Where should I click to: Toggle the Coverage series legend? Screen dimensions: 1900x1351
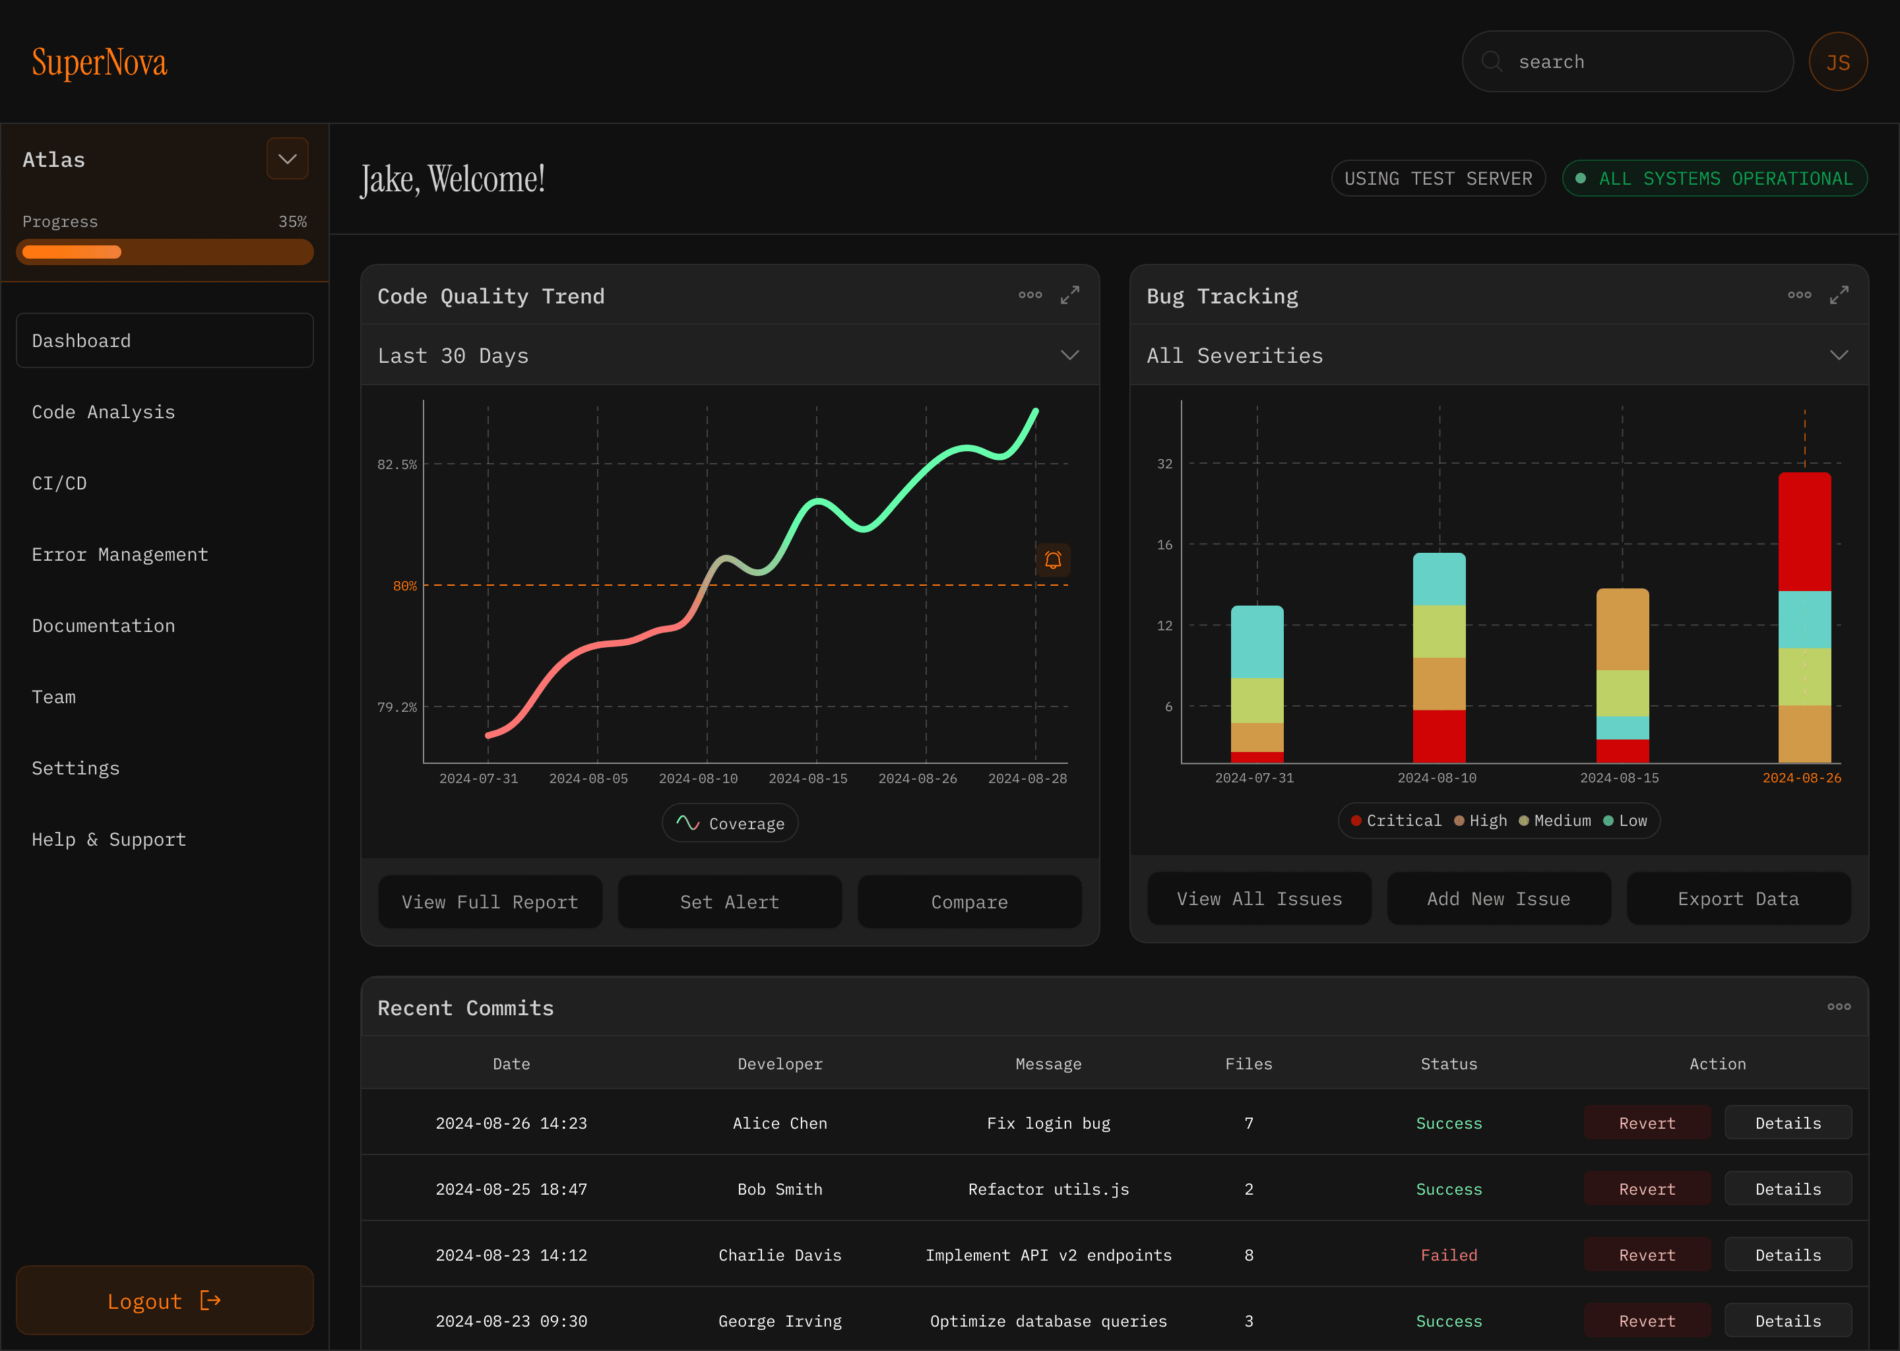pyautogui.click(x=730, y=823)
